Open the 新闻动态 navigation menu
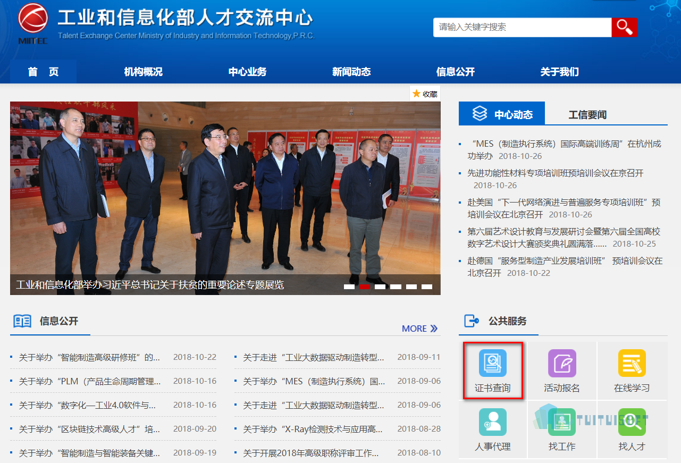The image size is (681, 463). 351,72
